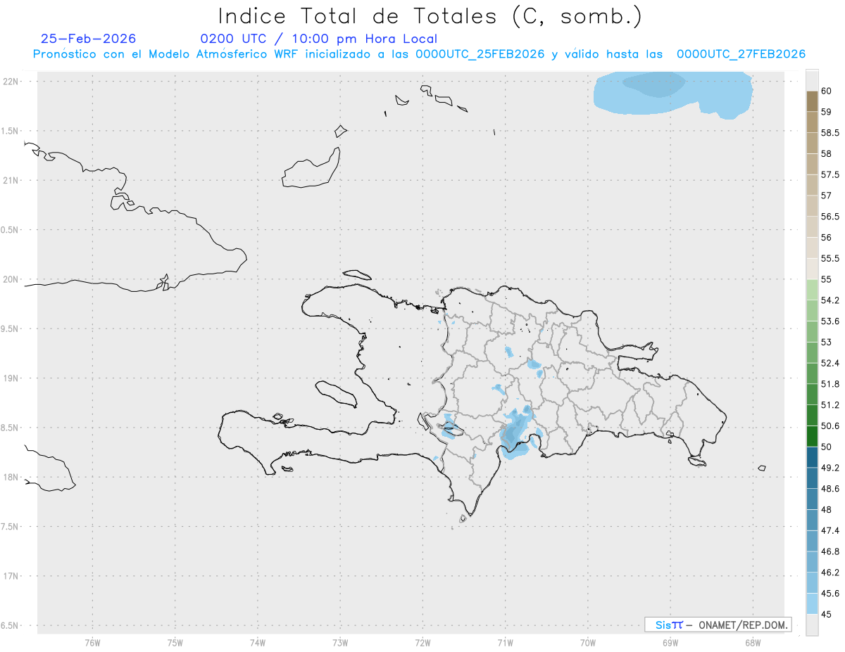845x652 pixels.
Task: Click the color bar label '45'
Action: [827, 614]
